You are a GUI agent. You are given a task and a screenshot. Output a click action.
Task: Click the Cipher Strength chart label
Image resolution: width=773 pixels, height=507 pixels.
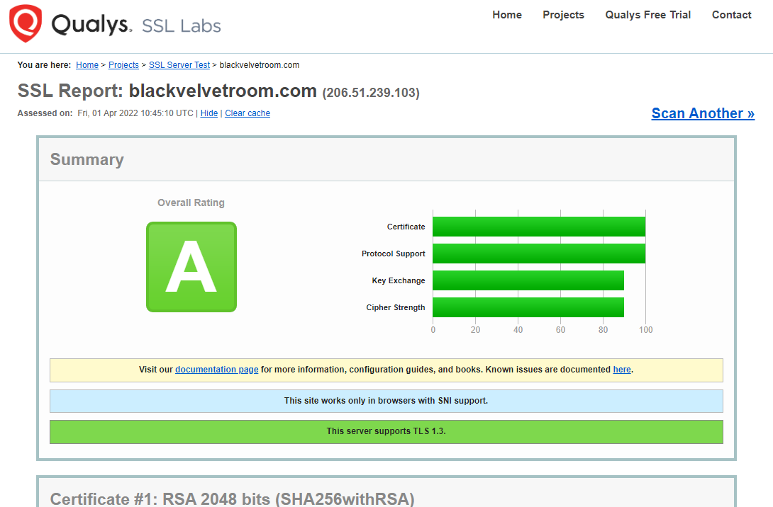pyautogui.click(x=396, y=307)
